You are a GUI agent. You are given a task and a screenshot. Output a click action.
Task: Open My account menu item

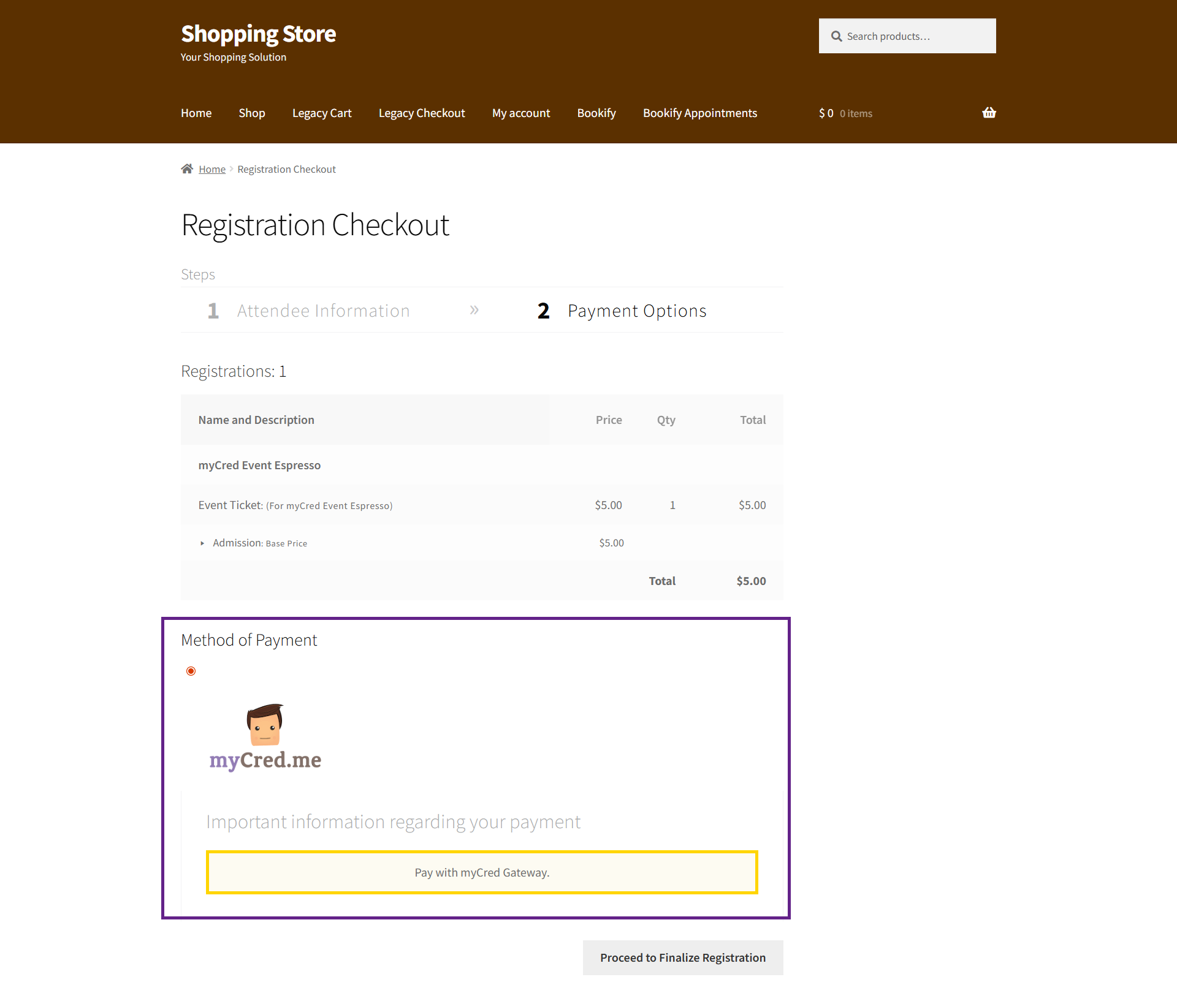click(x=521, y=113)
